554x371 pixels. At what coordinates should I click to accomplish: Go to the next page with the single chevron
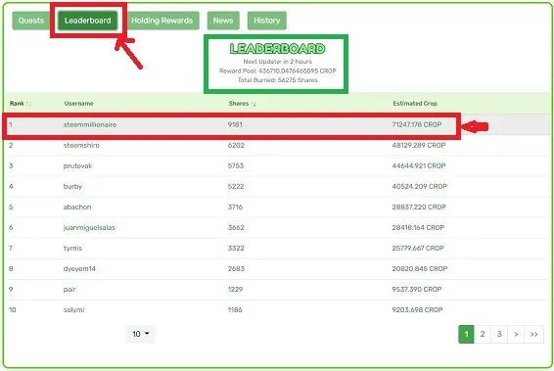(516, 334)
